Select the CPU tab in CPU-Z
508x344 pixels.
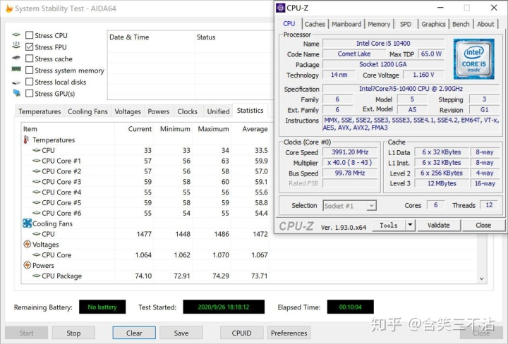click(x=289, y=23)
